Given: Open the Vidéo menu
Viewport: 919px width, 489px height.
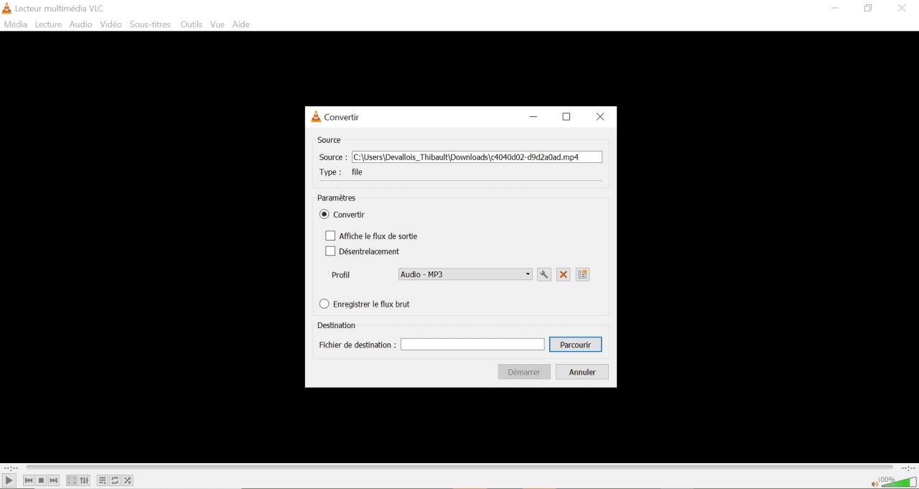Looking at the screenshot, I should click(x=111, y=24).
